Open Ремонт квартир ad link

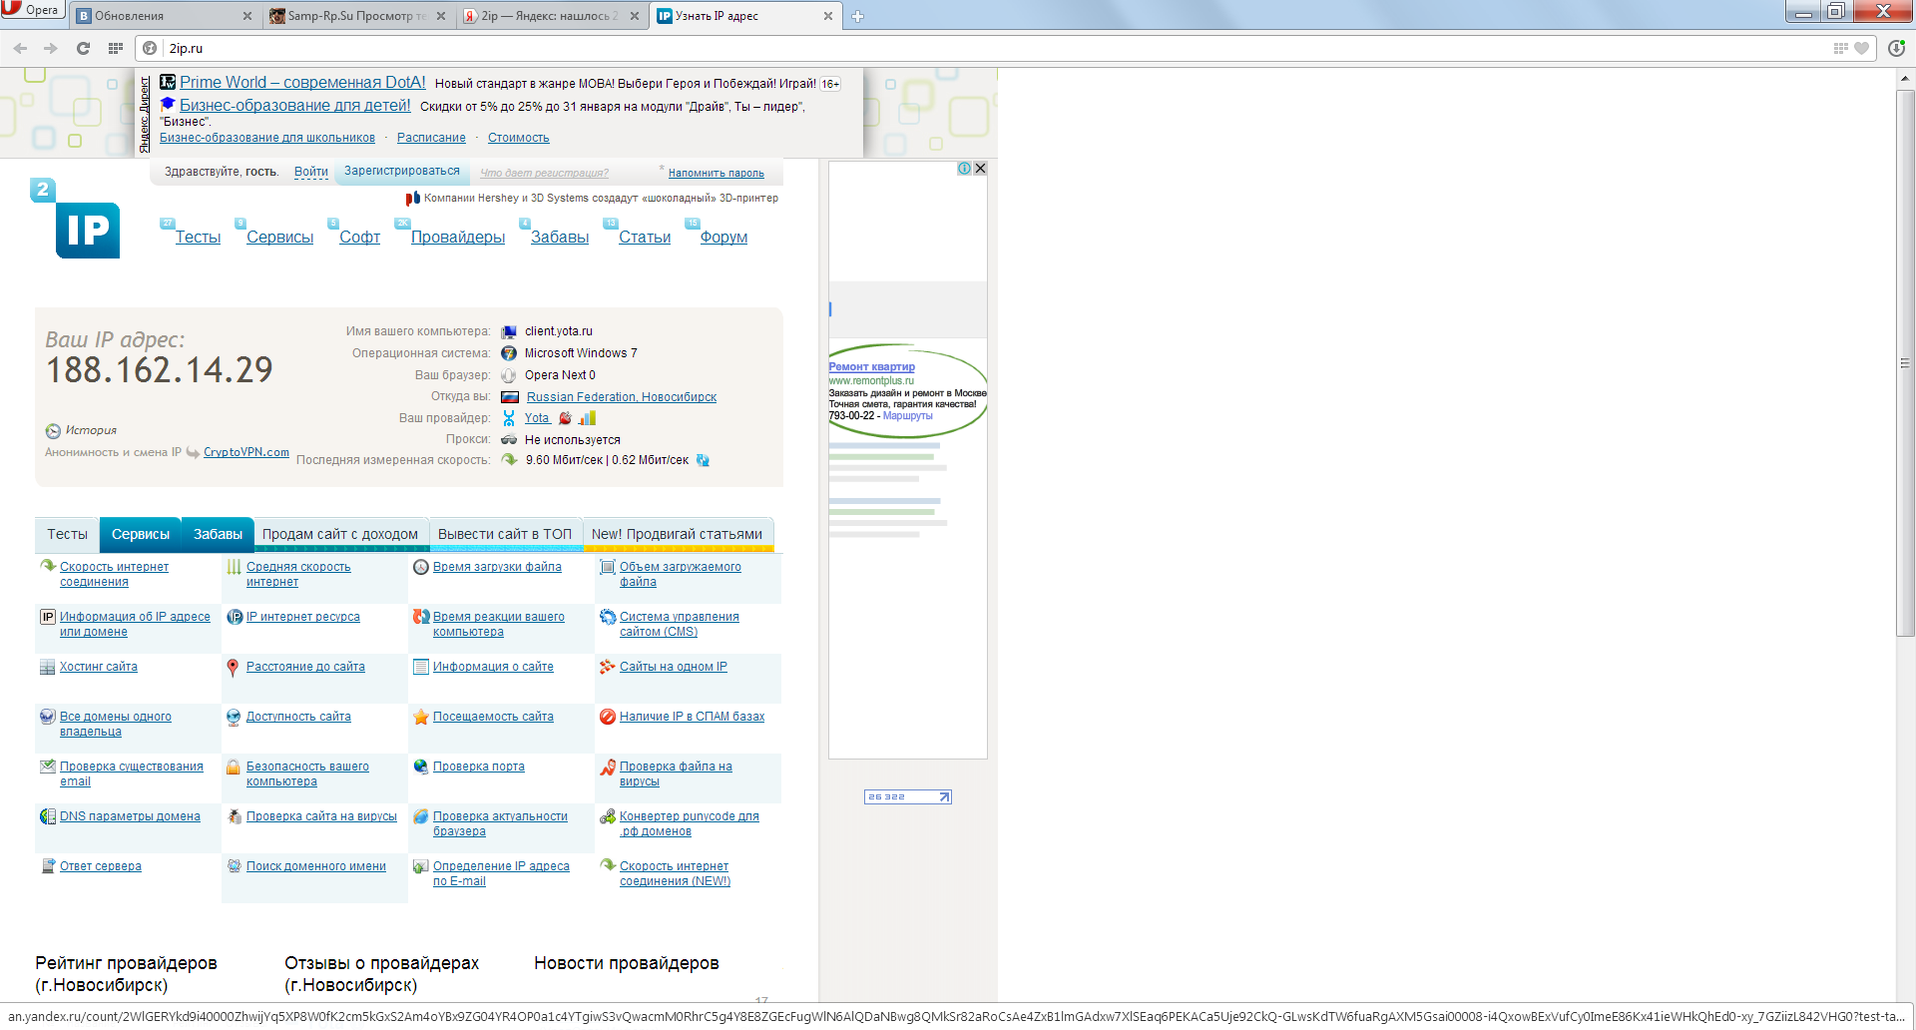[871, 366]
